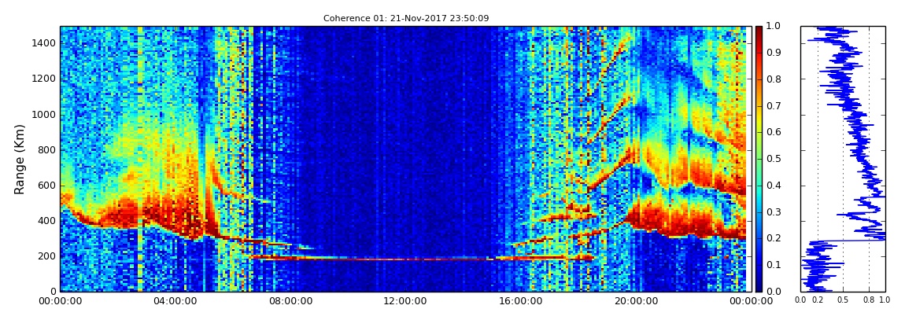The height and width of the screenshot is (320, 905).
Task: Click the time tick label '04:00:00'
Action: point(175,300)
